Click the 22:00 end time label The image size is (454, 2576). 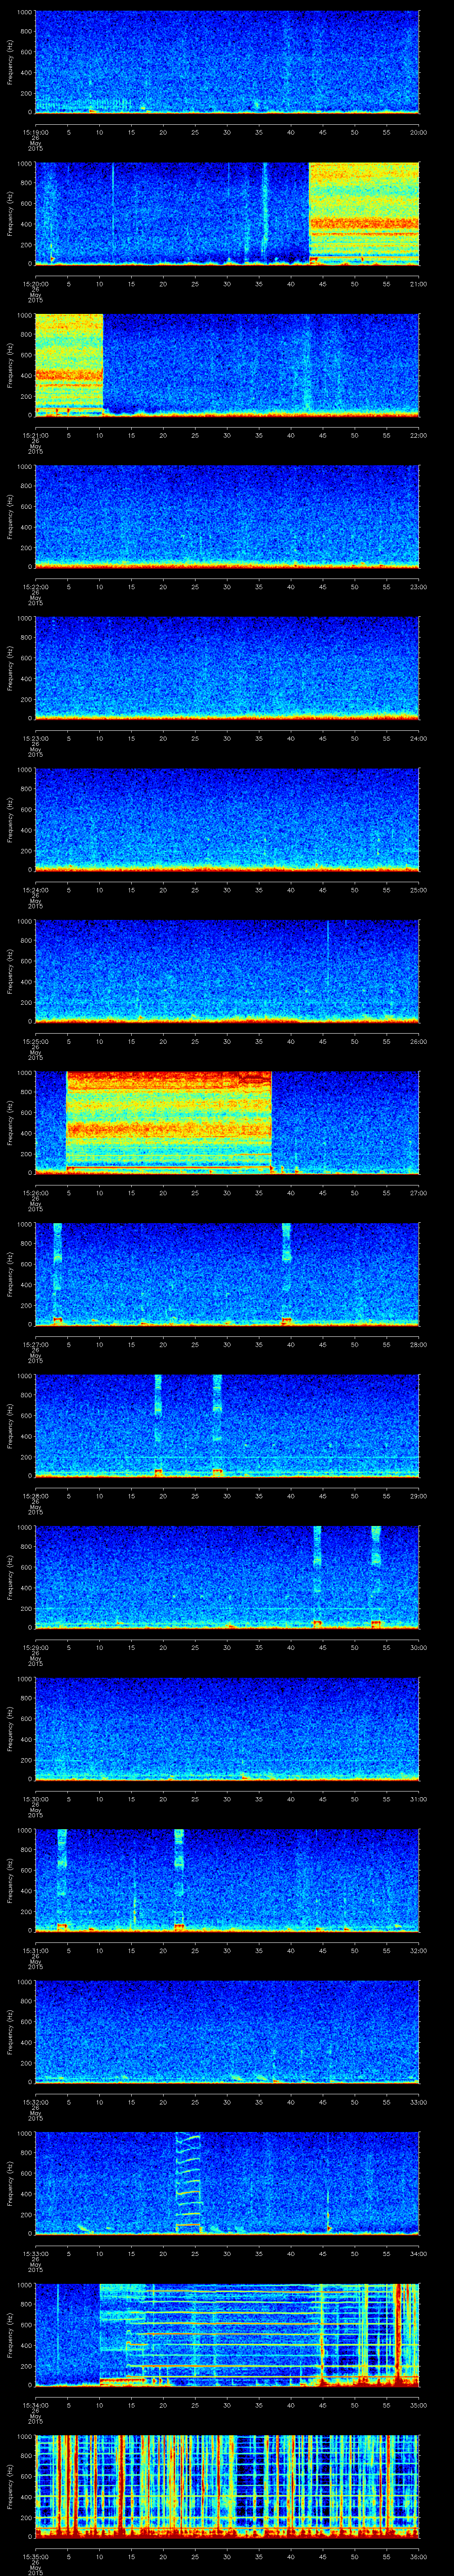pos(418,435)
